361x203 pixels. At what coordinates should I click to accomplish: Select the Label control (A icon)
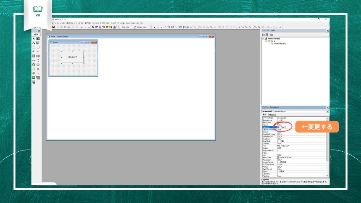pyautogui.click(x=33, y=43)
